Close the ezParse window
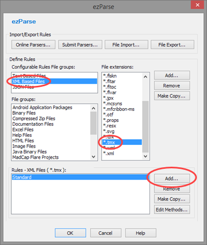The height and width of the screenshot is (245, 207). point(197,5)
